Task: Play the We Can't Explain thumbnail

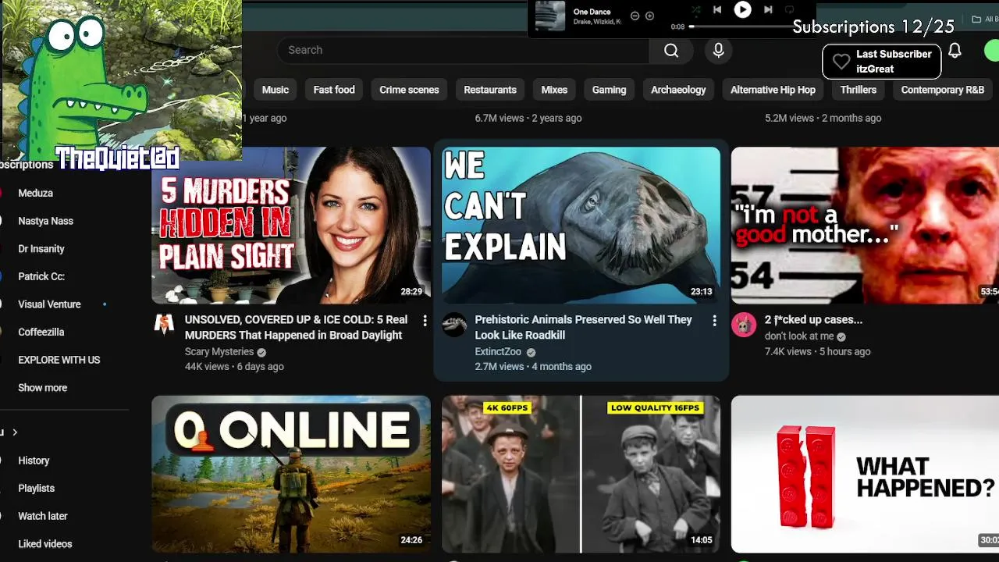Action: pos(581,225)
